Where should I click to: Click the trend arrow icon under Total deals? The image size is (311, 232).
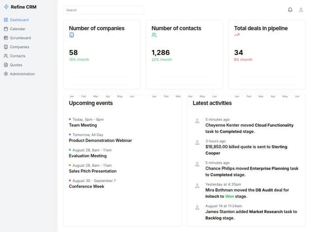237,35
